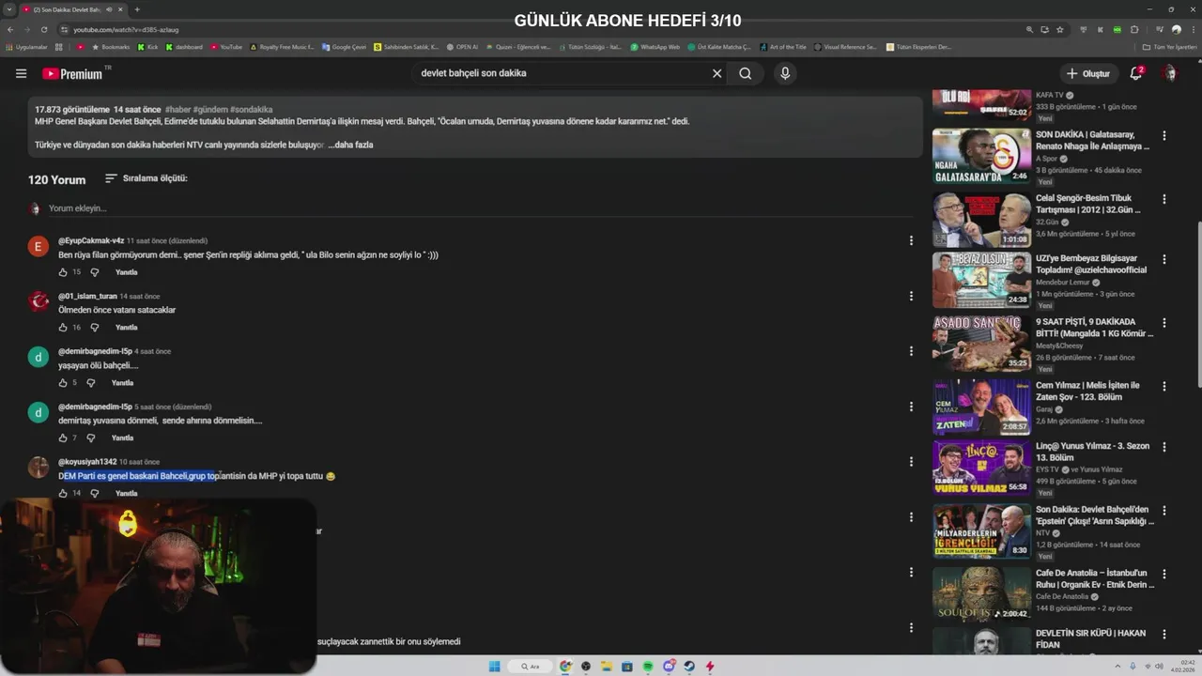This screenshot has width=1202, height=676.
Task: Open the Google Çeviri bookmark
Action: pyautogui.click(x=344, y=47)
